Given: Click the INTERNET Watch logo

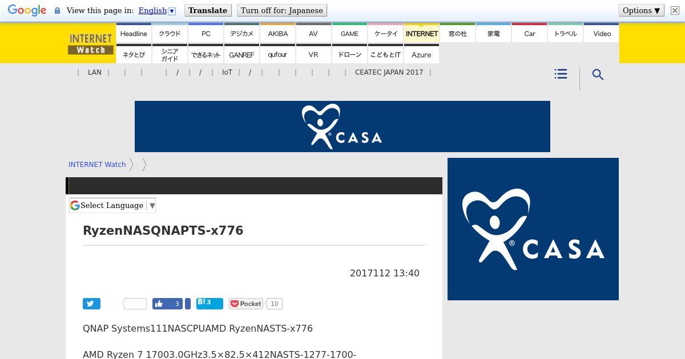Looking at the screenshot, I should [x=91, y=44].
